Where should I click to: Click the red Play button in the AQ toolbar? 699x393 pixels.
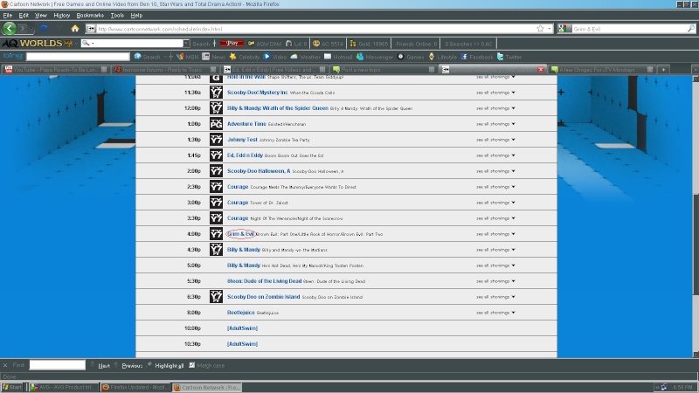coord(232,43)
